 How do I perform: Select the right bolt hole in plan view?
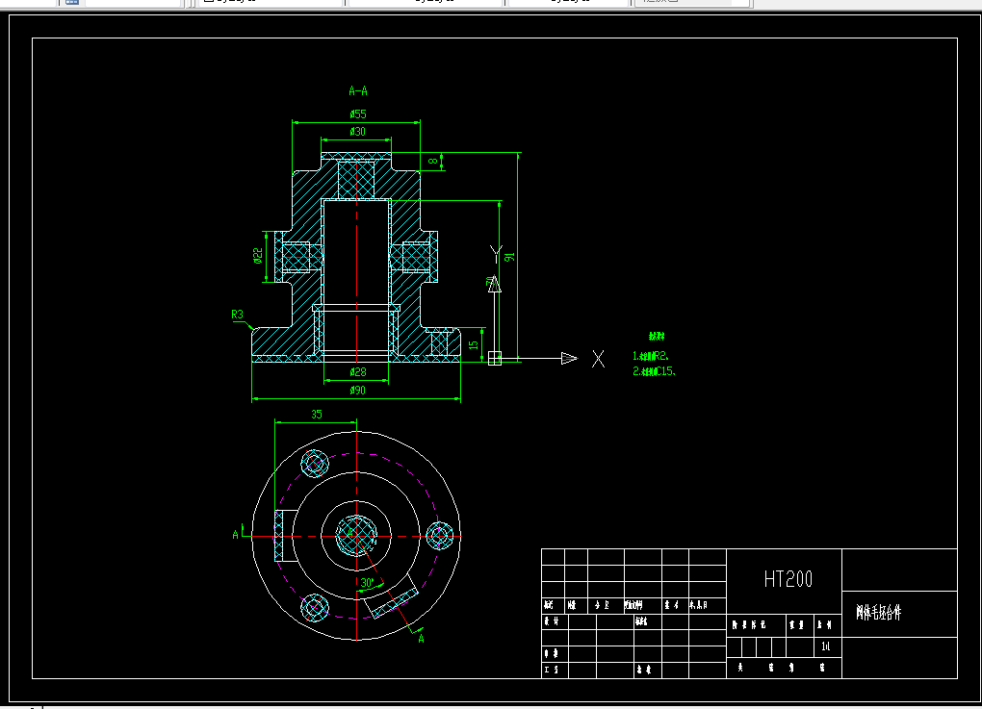(x=440, y=536)
